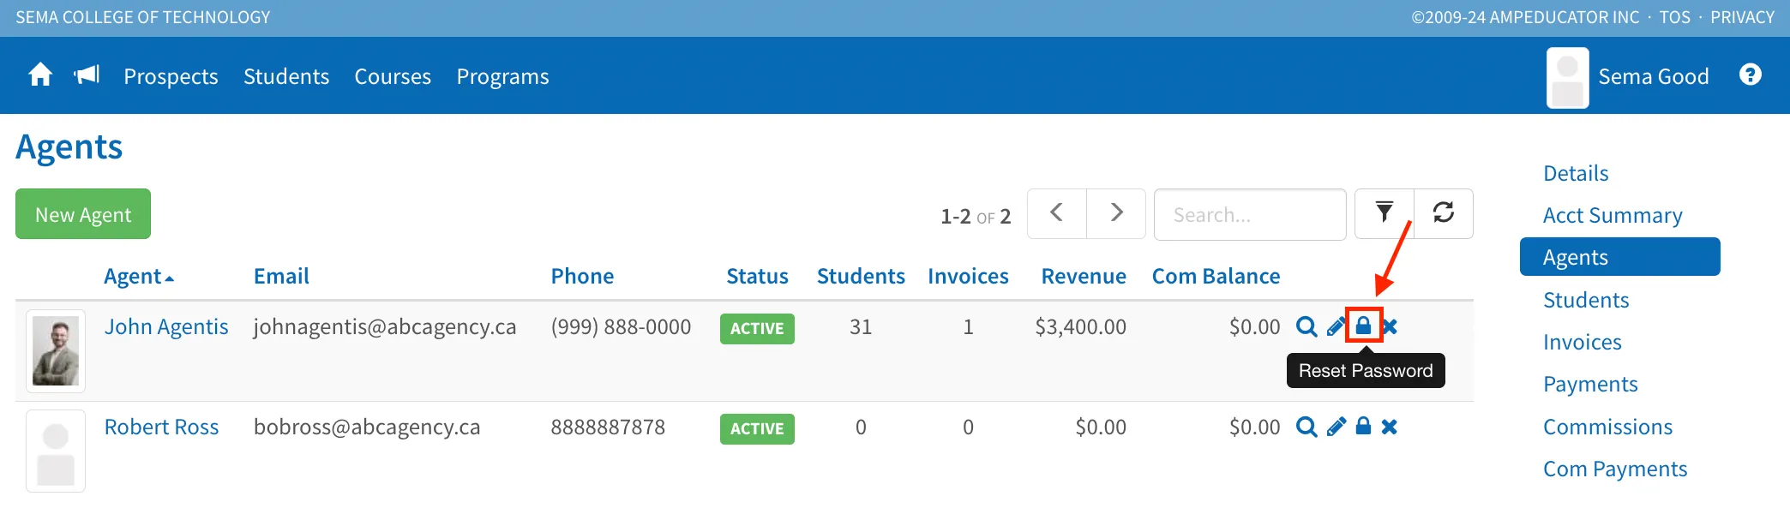
Task: Go to next page of agents
Action: (1116, 213)
